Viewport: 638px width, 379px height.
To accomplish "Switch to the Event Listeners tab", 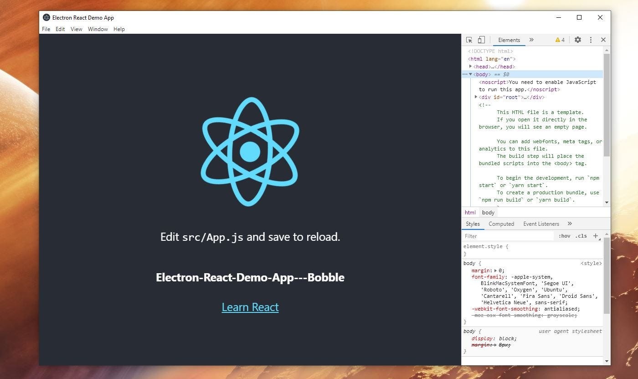I will point(541,223).
